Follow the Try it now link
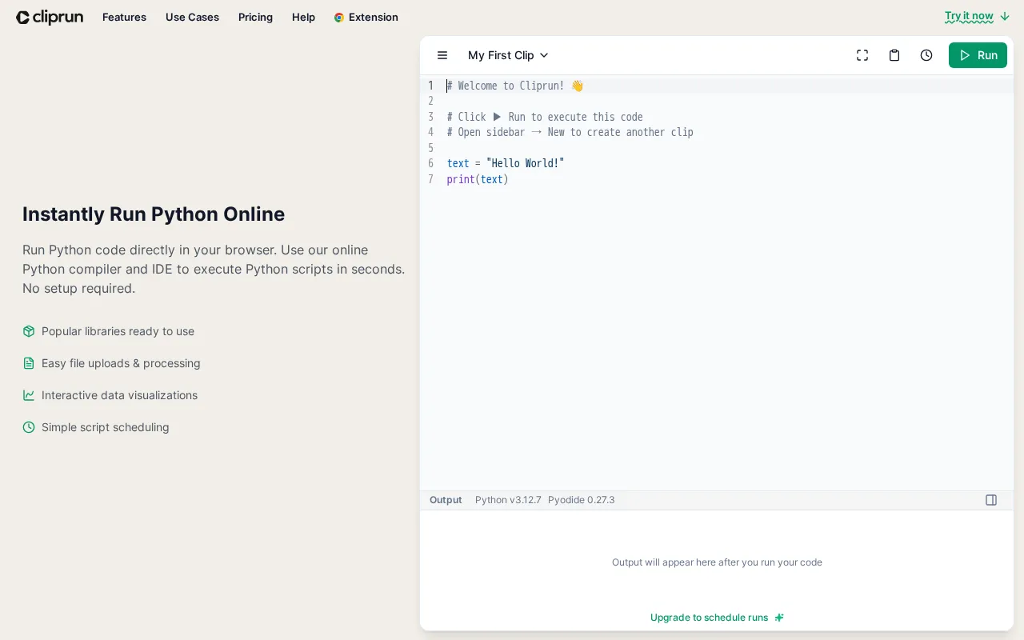 [x=969, y=16]
